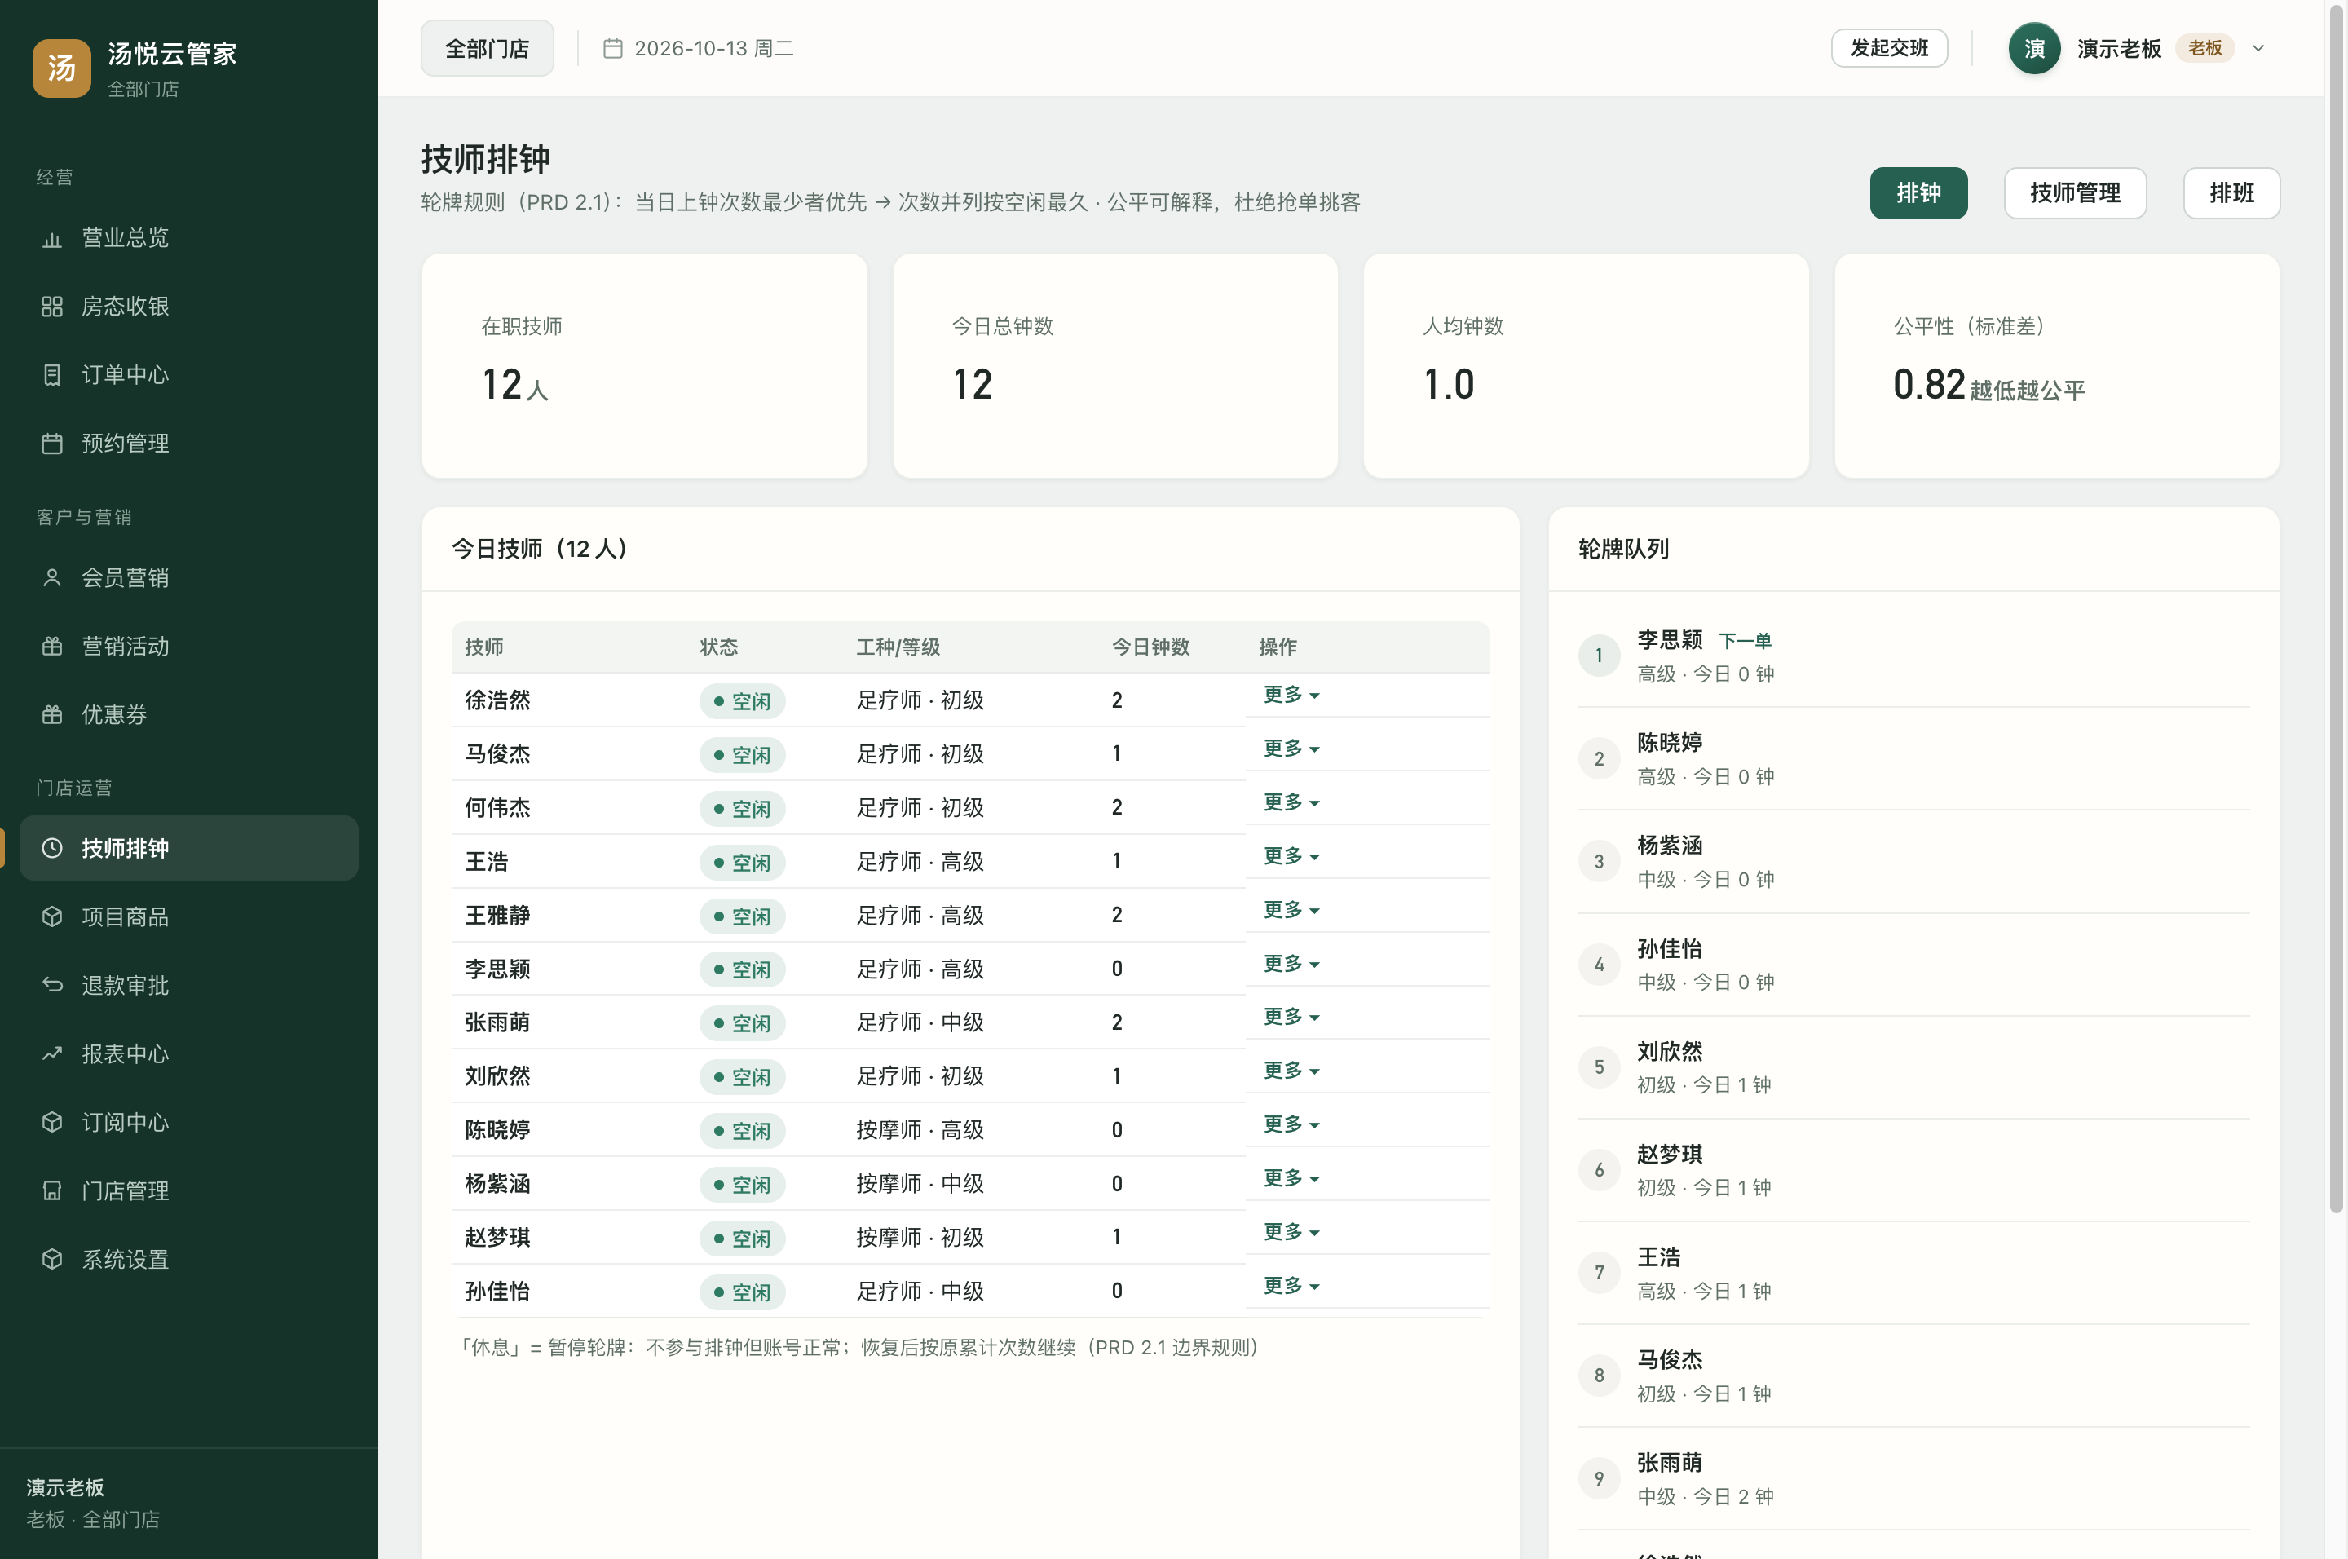Click the 今日钟数 column header
2348x1559 pixels.
pos(1150,647)
